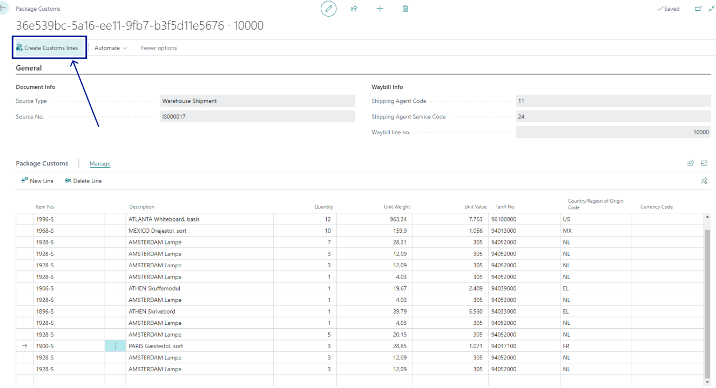Select the ATLANTA Whiteboard description cell

click(200, 219)
